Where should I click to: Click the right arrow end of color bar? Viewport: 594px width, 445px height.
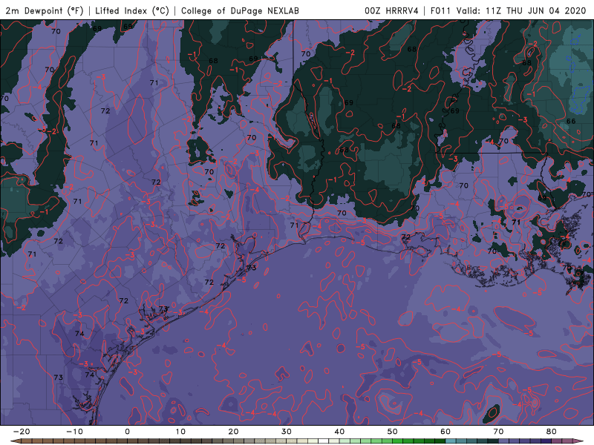pyautogui.click(x=578, y=441)
